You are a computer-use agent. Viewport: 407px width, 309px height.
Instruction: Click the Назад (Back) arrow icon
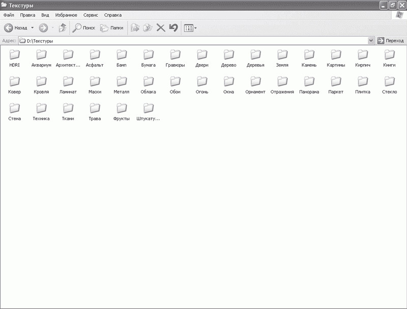point(9,28)
